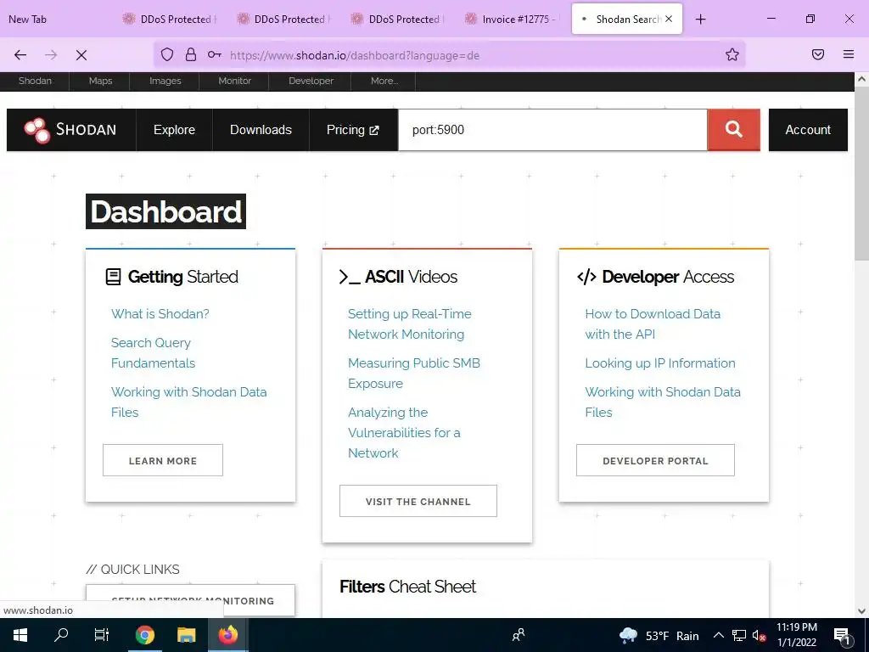Open the tracking protection shield icon
The width and height of the screenshot is (869, 652).
(167, 54)
